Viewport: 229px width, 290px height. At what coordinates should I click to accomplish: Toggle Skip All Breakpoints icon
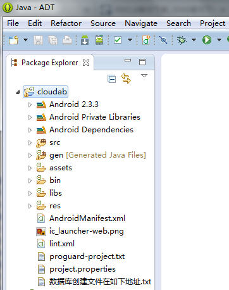point(163,40)
